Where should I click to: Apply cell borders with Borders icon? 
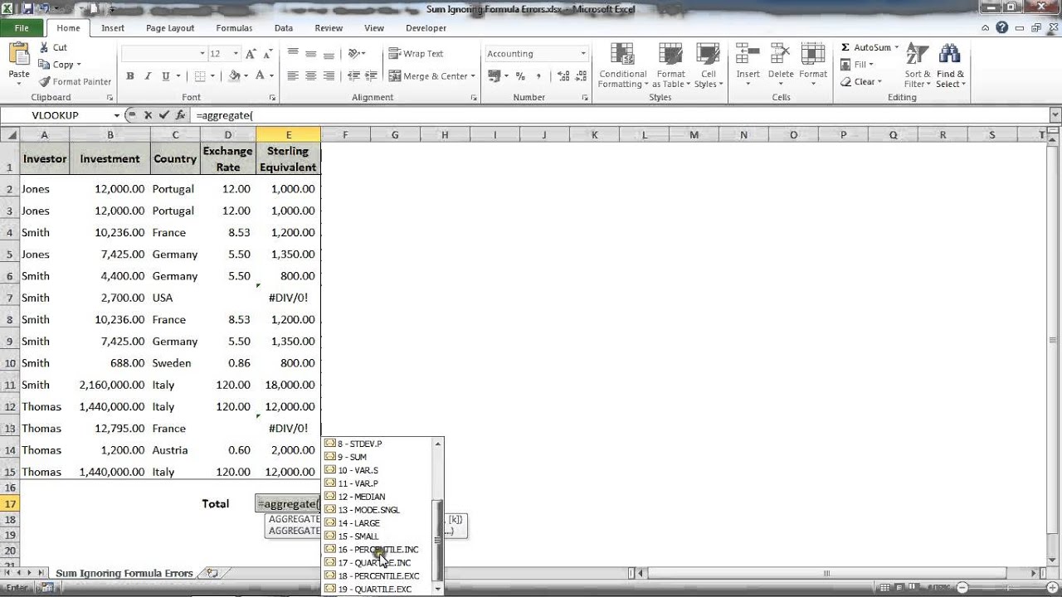[x=199, y=75]
